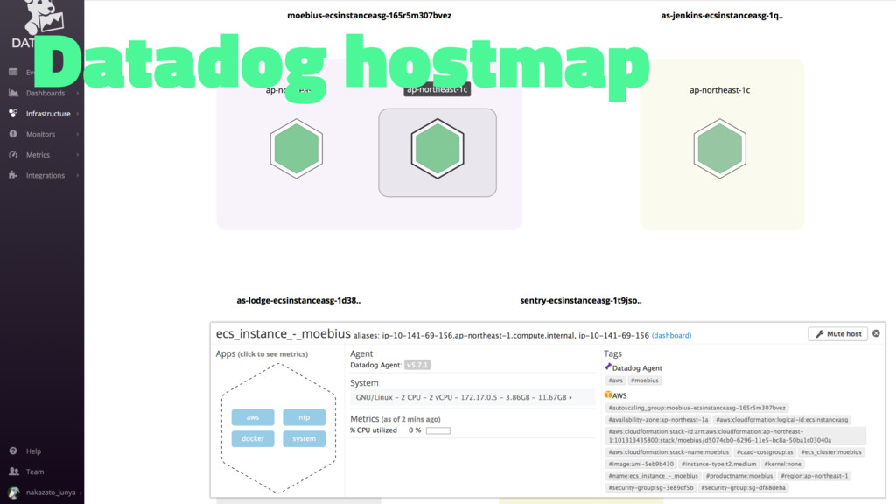Click the #caad-costgroup:as tag

tap(765, 452)
